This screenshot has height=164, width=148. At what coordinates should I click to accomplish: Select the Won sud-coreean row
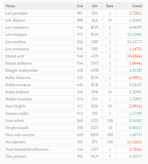pos(74,135)
